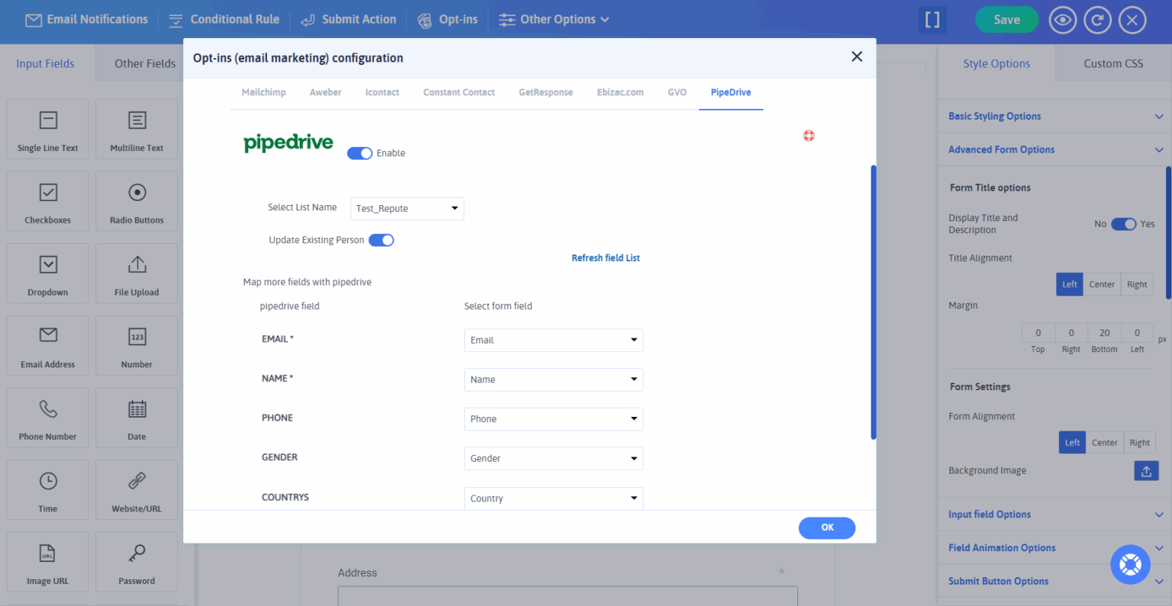Set Form Alignment to Center

point(1104,443)
